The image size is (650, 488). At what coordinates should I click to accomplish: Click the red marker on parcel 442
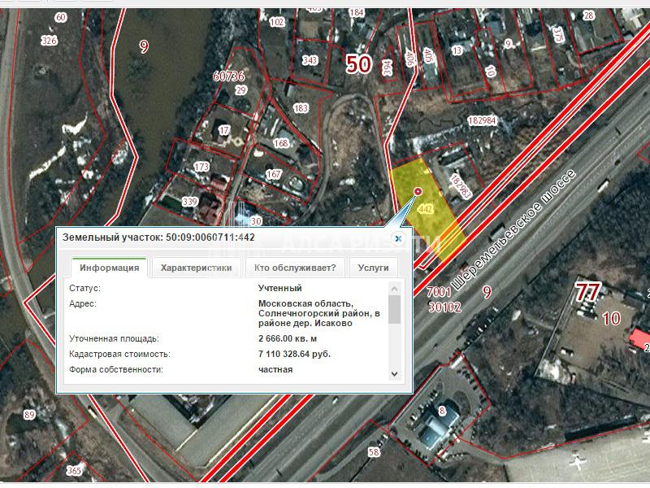point(418,191)
